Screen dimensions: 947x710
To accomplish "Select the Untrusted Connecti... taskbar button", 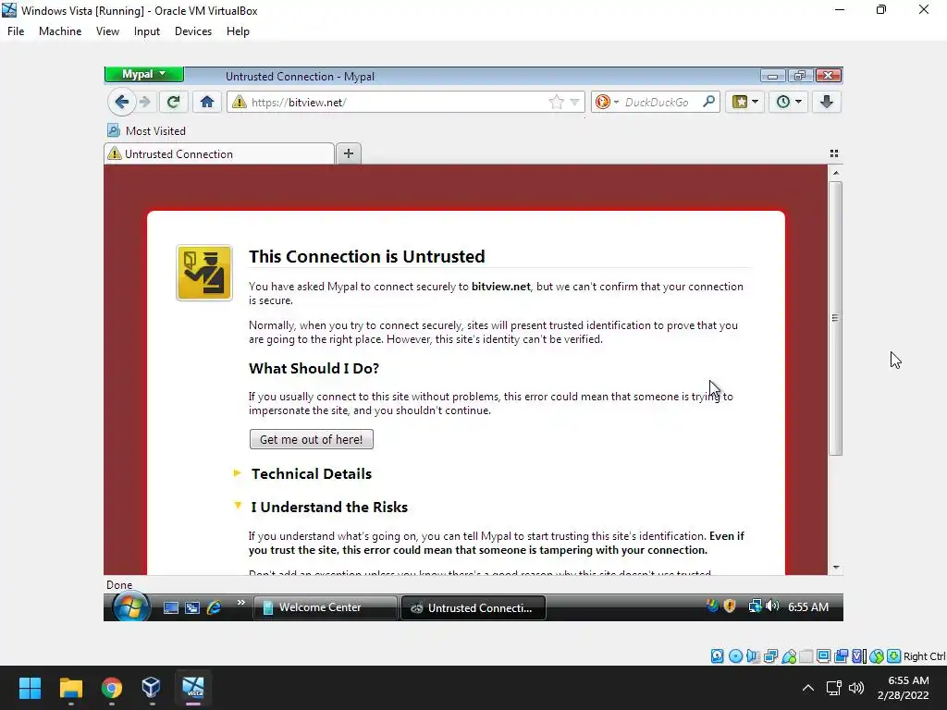I will 473,608.
